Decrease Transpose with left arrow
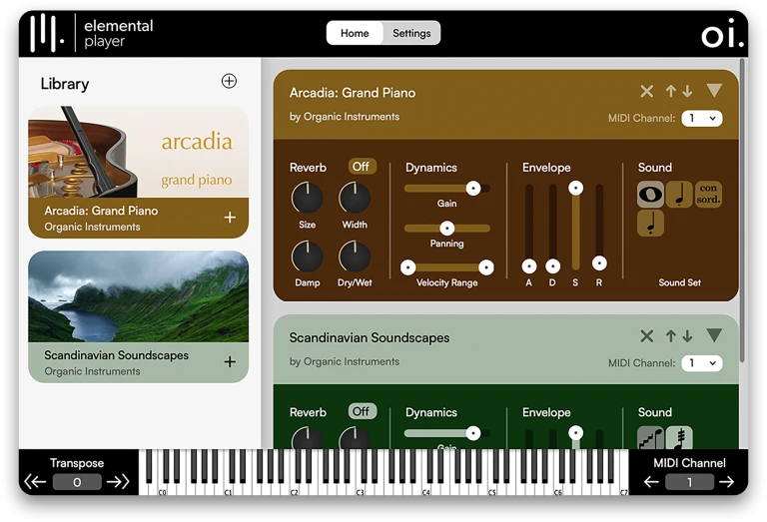This screenshot has width=767, height=522. (x=35, y=482)
